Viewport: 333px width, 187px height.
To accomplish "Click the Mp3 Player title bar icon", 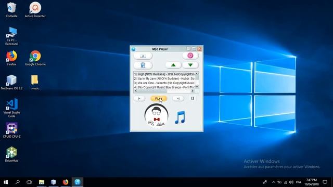I will (x=133, y=49).
